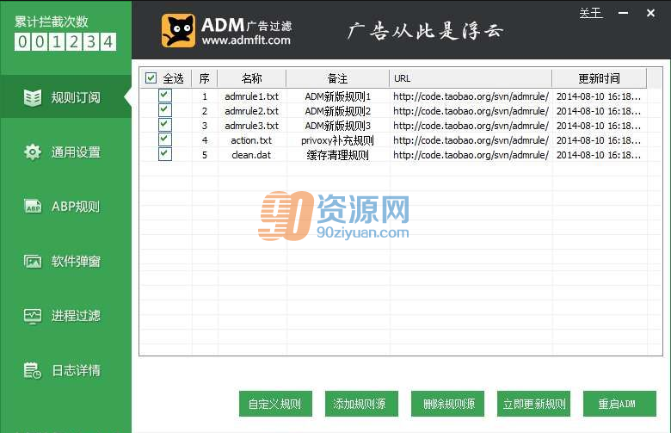
Task: Toggle the 全选 select-all checkbox
Action: (x=151, y=78)
